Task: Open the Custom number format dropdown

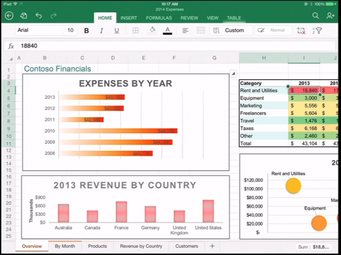Action: [x=231, y=30]
